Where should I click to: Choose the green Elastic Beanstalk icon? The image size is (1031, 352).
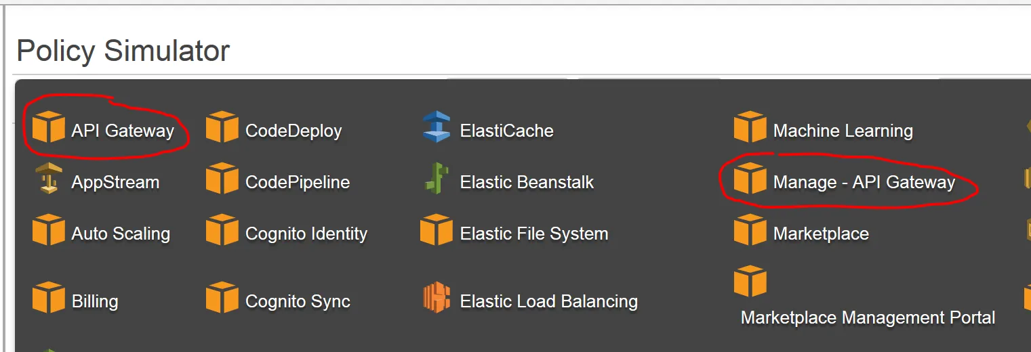pos(436,178)
